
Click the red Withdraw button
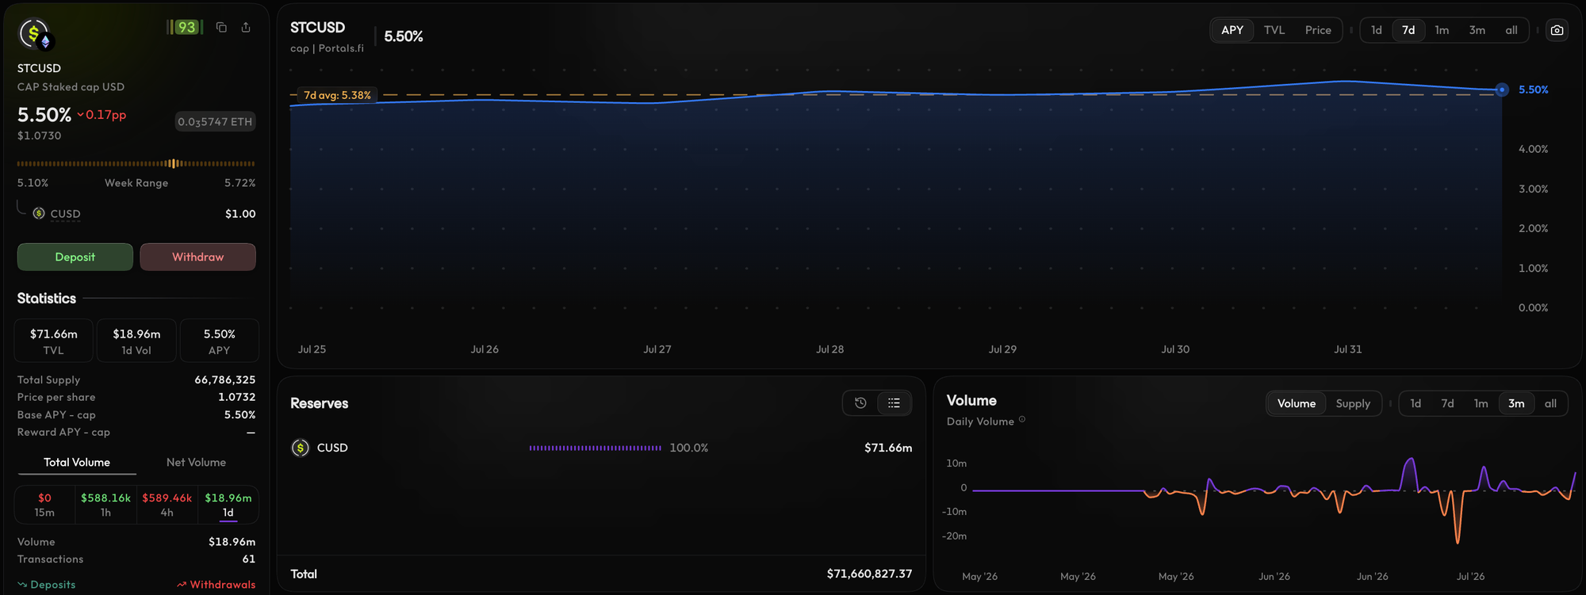(198, 257)
